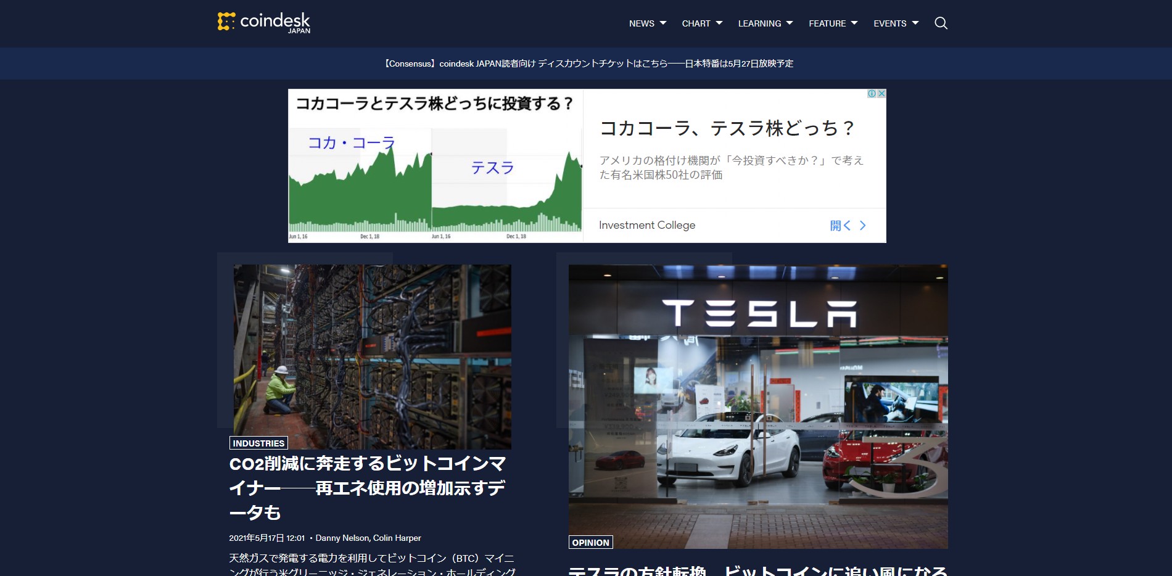Expand the CHART dropdown arrow
The image size is (1172, 576).
(719, 23)
